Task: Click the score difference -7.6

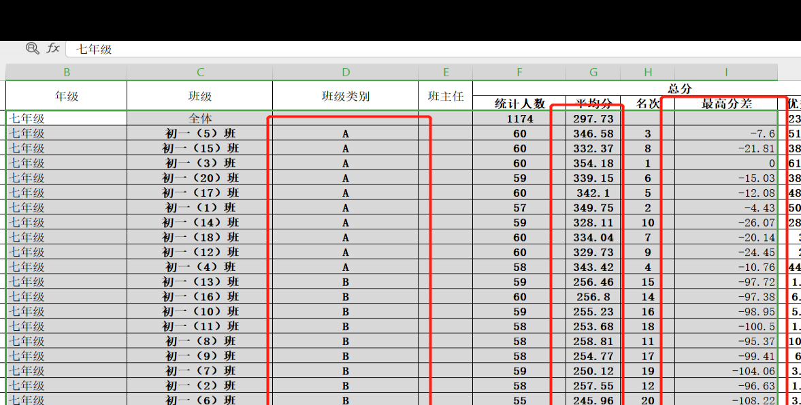Action: point(726,133)
